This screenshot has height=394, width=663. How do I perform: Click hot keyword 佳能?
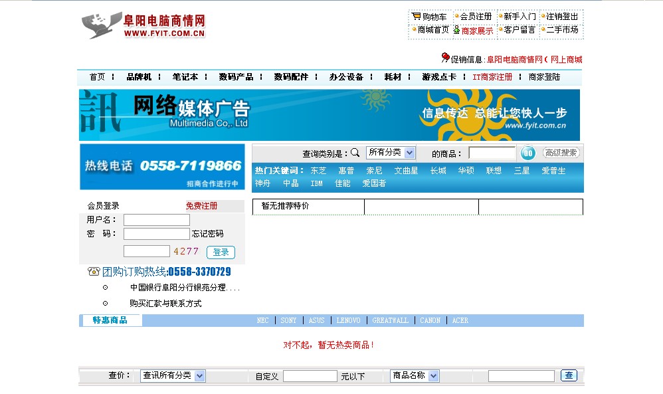tap(343, 183)
